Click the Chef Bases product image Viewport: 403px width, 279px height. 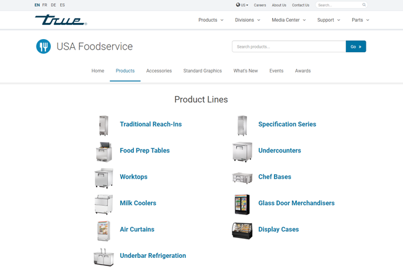pyautogui.click(x=242, y=178)
